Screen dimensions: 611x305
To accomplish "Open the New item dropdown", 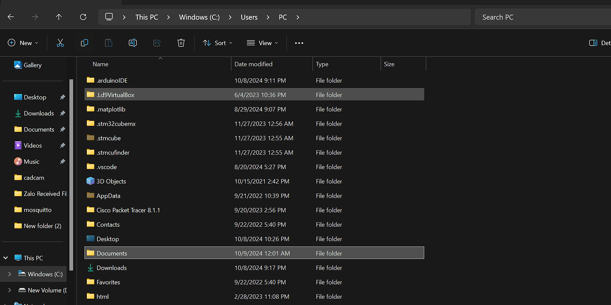I will [23, 42].
